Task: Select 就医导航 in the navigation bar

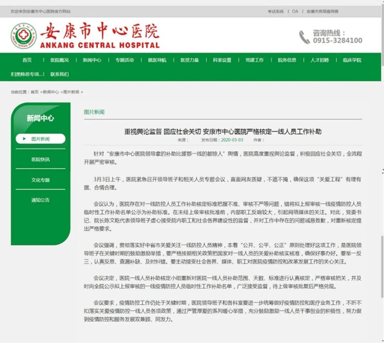Action: (157, 60)
